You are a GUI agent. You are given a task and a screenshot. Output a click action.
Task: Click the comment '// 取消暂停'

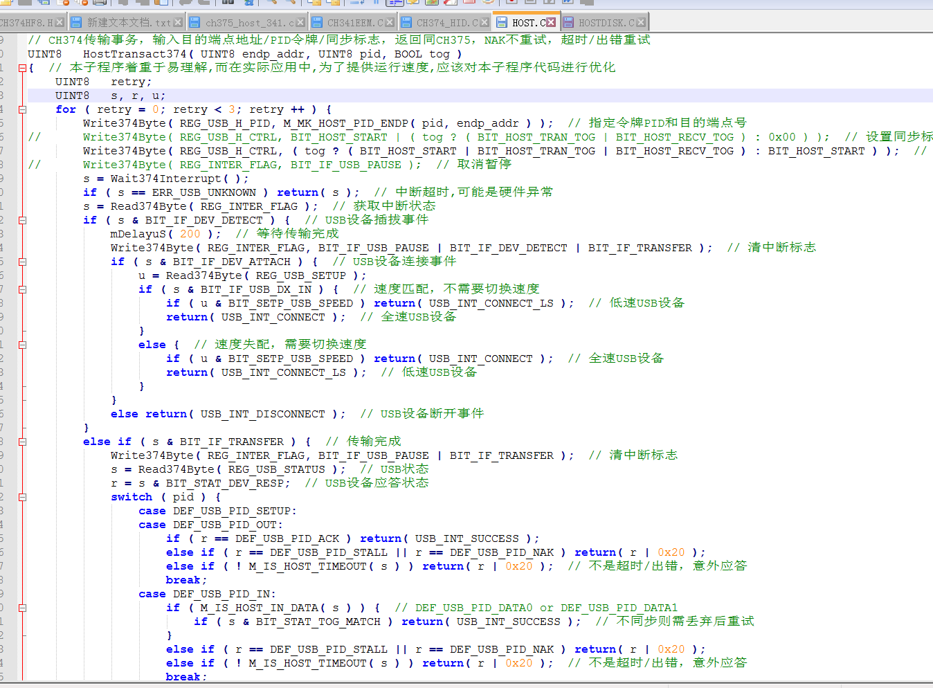(473, 165)
